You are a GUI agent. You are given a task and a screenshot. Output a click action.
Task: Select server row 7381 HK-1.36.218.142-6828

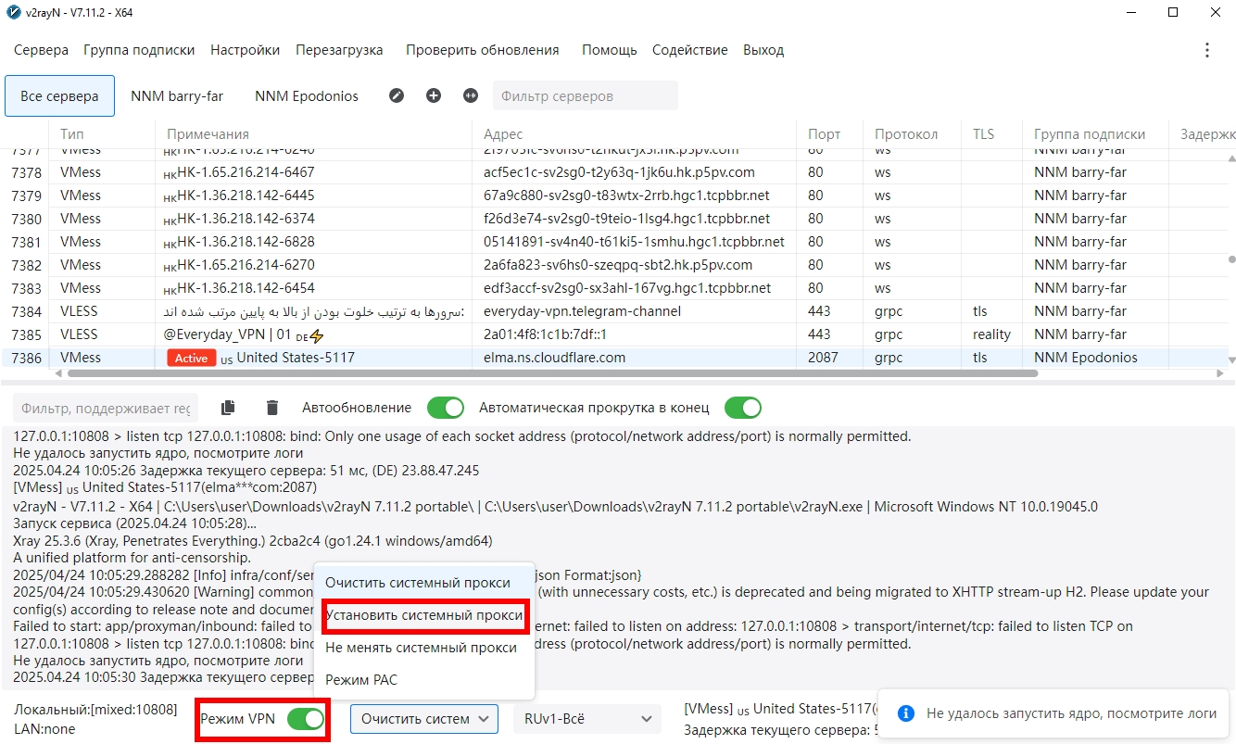tap(614, 242)
